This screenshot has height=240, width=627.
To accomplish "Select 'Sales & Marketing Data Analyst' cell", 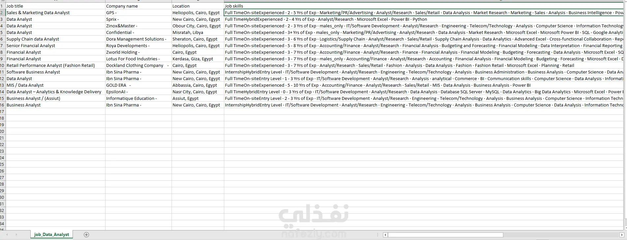I will tap(56, 13).
